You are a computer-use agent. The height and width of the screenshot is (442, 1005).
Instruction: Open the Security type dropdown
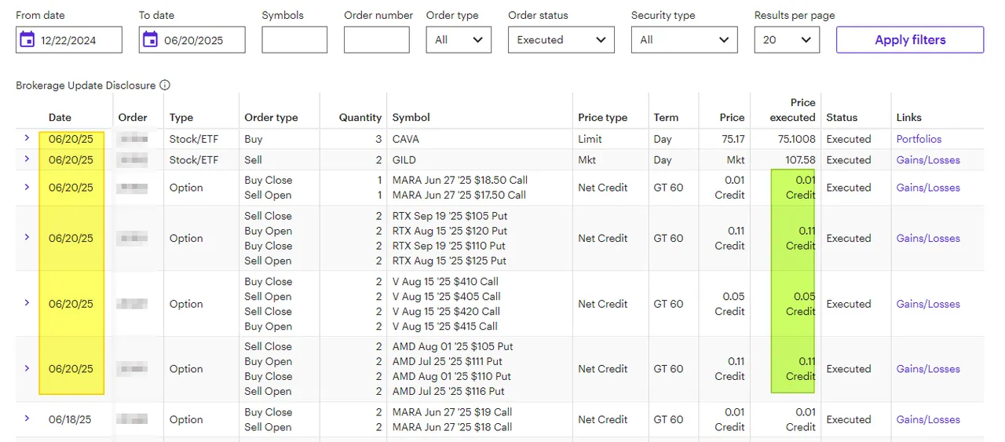click(685, 40)
